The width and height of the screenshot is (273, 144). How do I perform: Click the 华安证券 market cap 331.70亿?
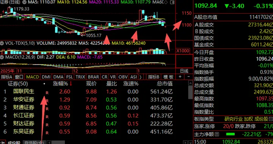pos(161,100)
